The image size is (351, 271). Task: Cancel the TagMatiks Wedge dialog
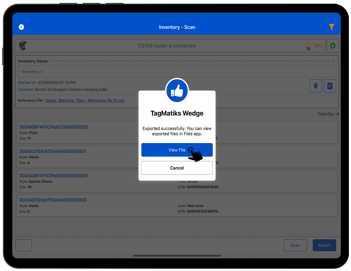click(177, 168)
